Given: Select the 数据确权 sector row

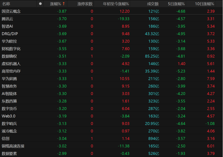Looking at the screenshot, I should point(9,56).
